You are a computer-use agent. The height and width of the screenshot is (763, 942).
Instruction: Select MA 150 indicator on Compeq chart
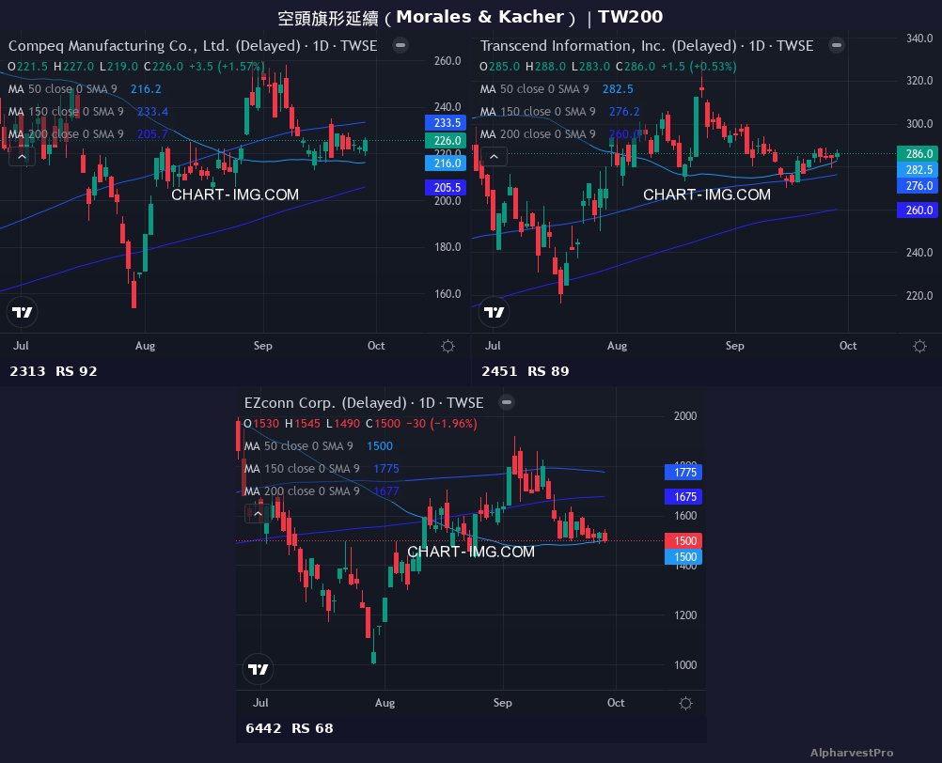tap(87, 112)
